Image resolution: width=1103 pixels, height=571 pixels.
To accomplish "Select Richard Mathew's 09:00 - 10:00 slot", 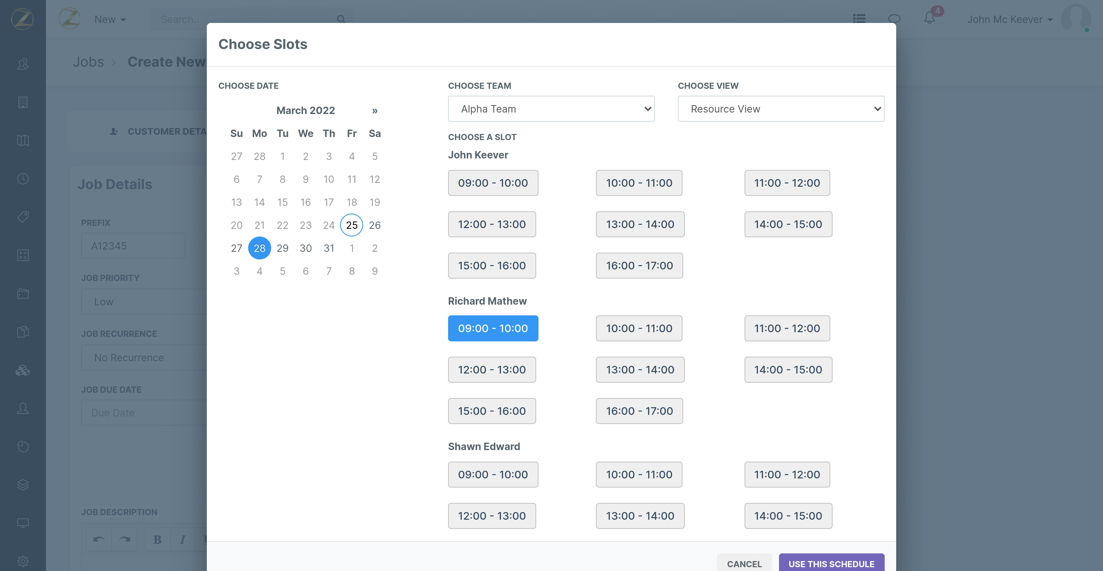I will (493, 328).
